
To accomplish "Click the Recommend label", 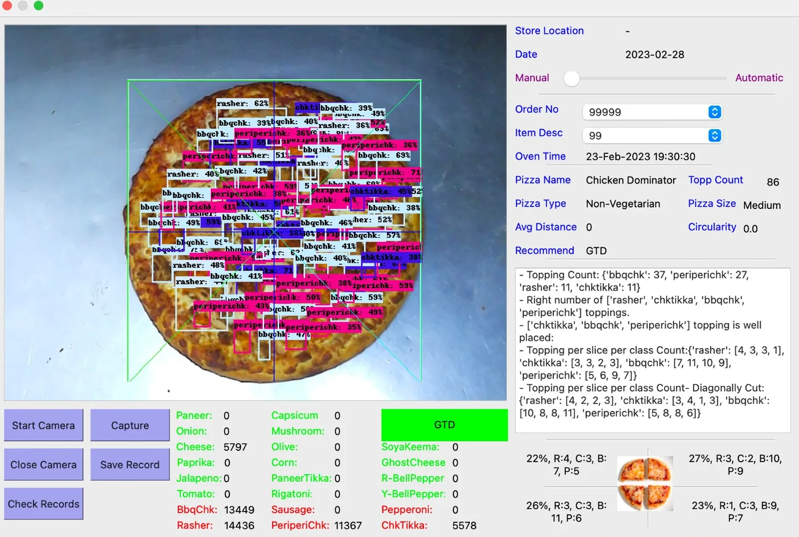I will click(x=544, y=250).
